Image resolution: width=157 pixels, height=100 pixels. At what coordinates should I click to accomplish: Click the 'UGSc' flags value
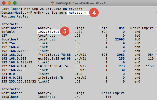click(78, 32)
